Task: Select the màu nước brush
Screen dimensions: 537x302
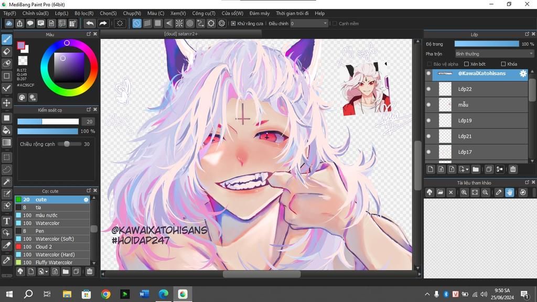Action: [x=52, y=215]
